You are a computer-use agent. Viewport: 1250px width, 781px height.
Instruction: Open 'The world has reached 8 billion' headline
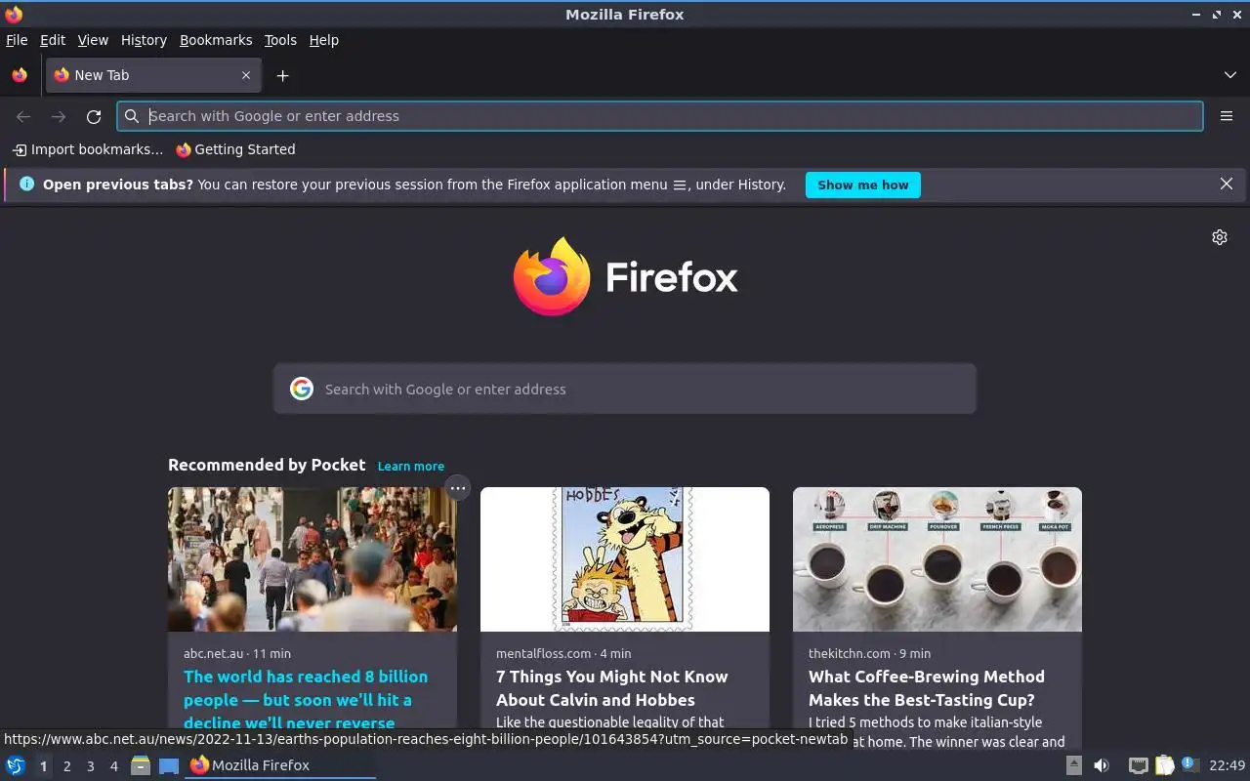tap(306, 699)
